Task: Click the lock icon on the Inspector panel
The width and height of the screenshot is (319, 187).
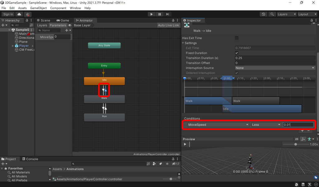Action: click(311, 20)
